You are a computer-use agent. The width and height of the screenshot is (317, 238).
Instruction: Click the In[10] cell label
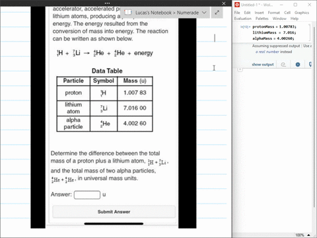point(245,27)
